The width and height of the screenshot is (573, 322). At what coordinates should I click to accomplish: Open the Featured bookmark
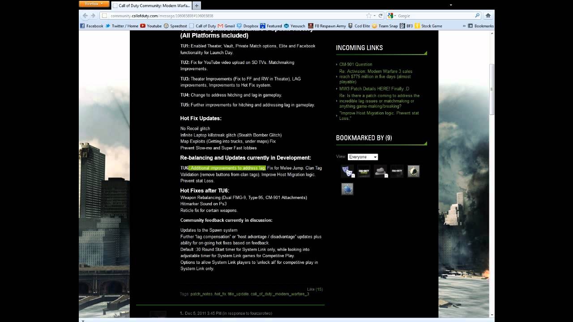[x=271, y=26]
